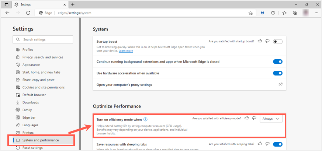The width and height of the screenshot is (322, 151).
Task: Go back to previous page
Action: 7,13
